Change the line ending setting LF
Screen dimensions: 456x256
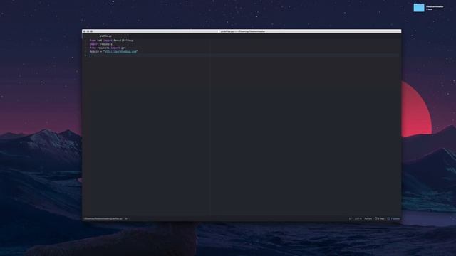coord(350,218)
